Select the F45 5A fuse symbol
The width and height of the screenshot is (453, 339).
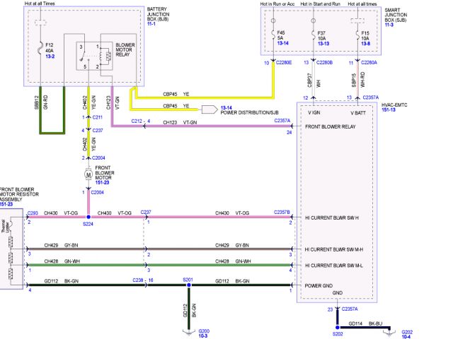point(273,32)
